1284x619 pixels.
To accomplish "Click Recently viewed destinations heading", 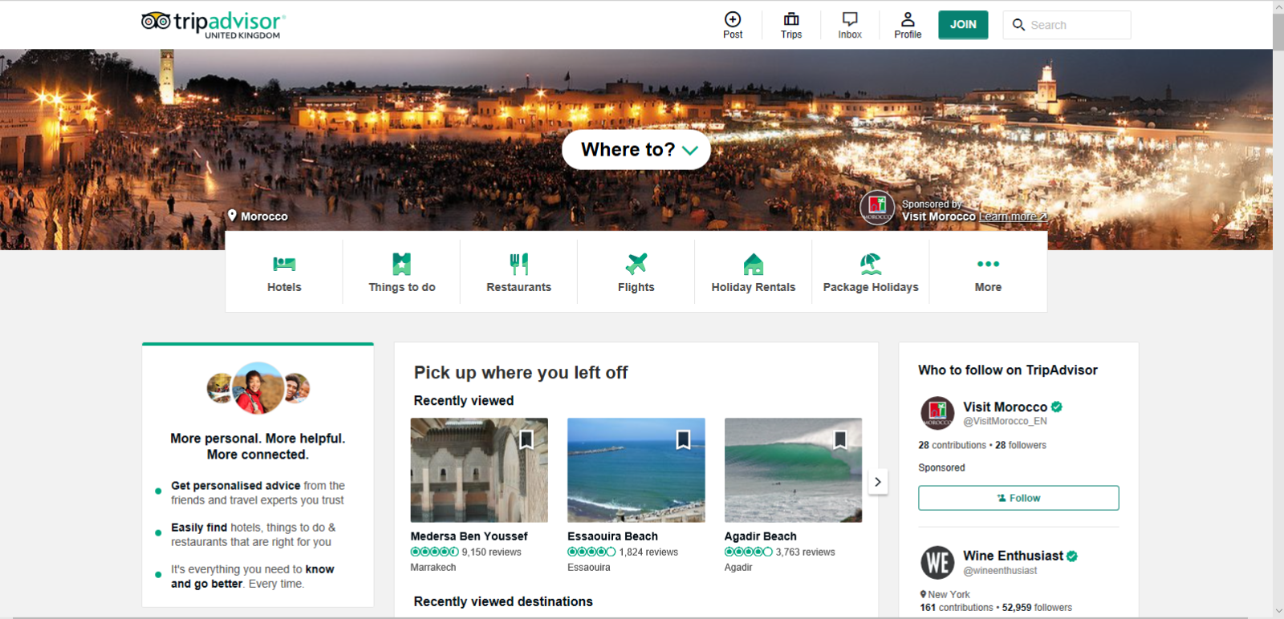I will [503, 601].
